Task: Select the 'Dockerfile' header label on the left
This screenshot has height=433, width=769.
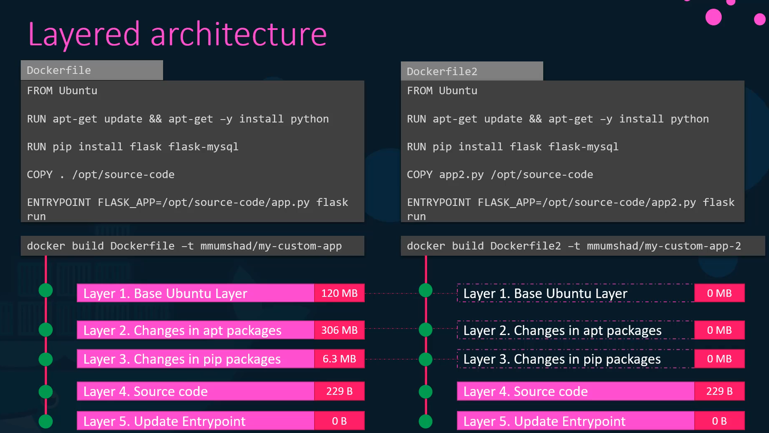Action: point(92,70)
